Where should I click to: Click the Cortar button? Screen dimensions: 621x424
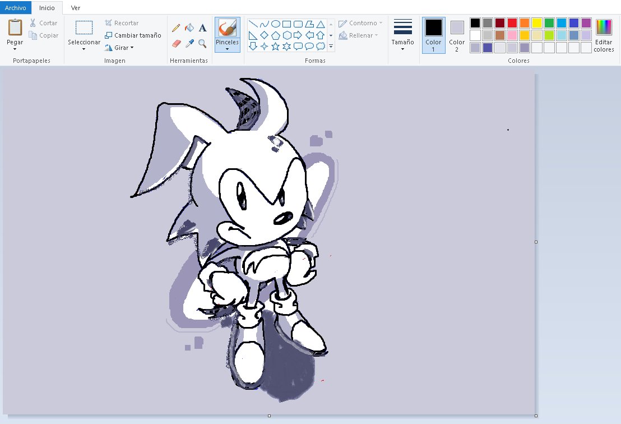click(44, 23)
